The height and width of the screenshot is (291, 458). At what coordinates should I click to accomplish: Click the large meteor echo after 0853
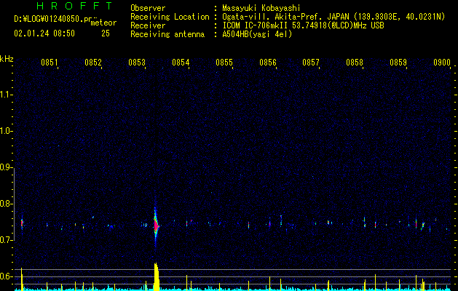click(x=156, y=226)
